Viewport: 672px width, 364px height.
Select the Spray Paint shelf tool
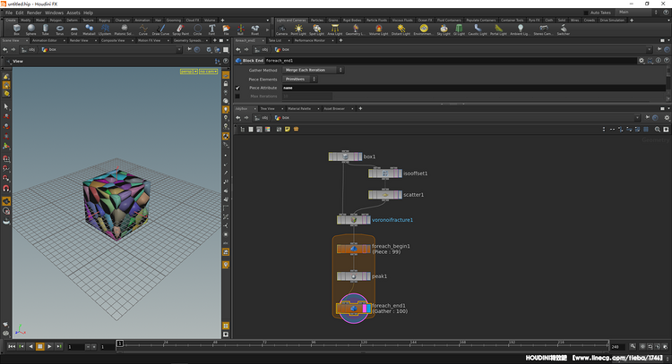click(x=180, y=30)
